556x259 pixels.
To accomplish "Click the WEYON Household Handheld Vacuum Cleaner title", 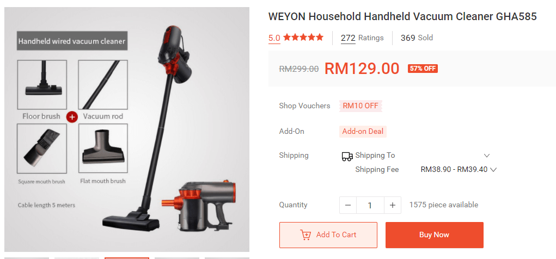I will click(402, 17).
